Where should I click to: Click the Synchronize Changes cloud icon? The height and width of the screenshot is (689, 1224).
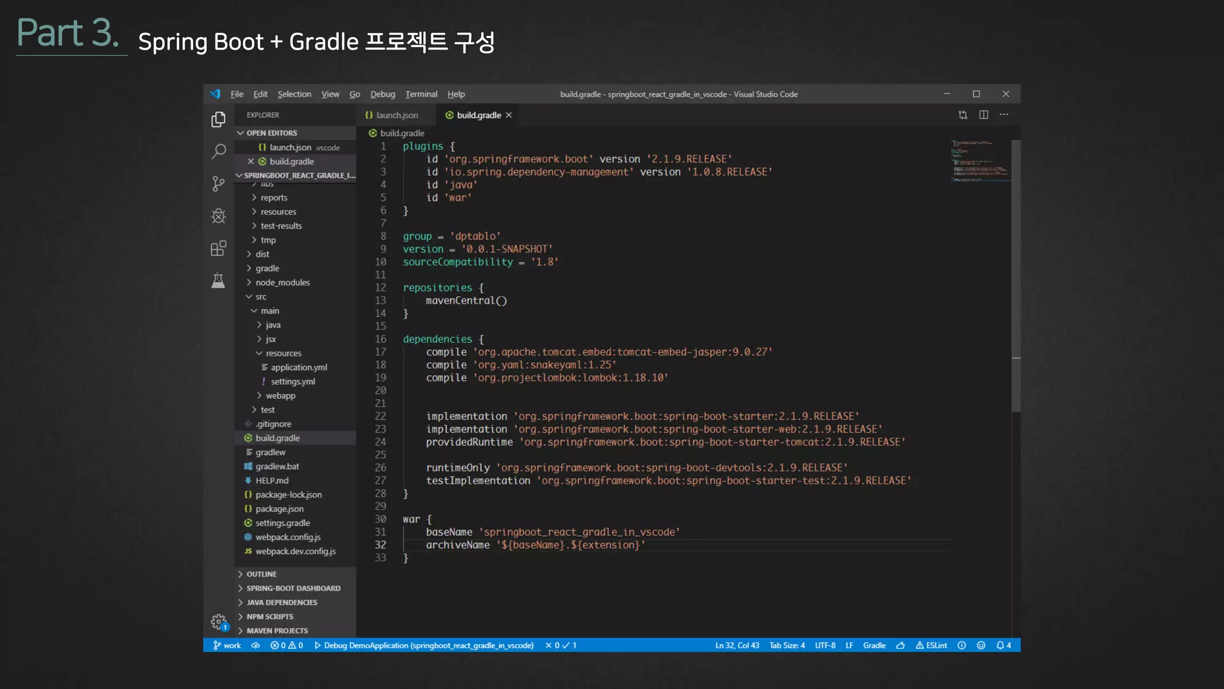[255, 645]
